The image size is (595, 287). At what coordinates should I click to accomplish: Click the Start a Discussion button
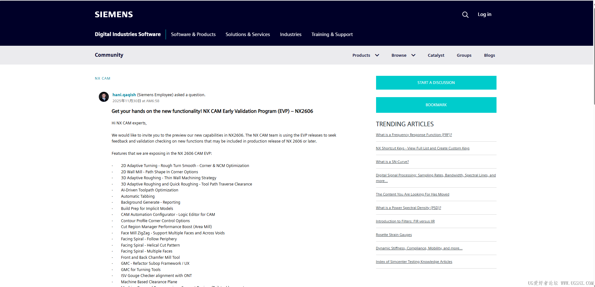tap(436, 83)
